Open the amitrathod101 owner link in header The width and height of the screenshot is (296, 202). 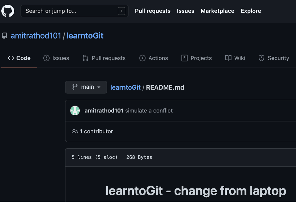pos(36,36)
